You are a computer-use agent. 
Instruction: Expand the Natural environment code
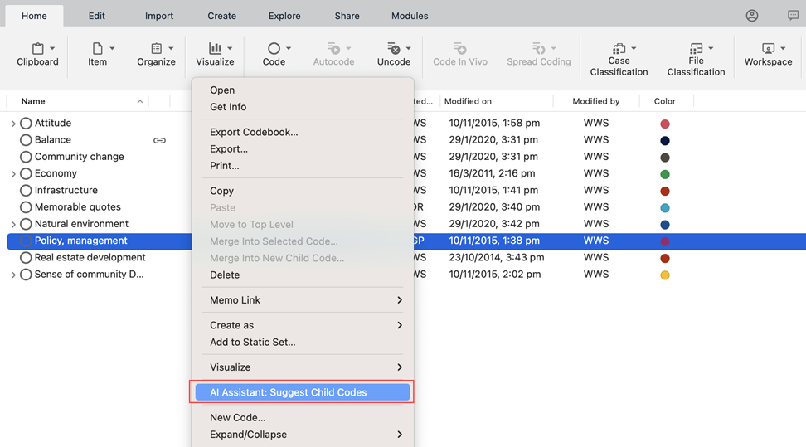13,224
